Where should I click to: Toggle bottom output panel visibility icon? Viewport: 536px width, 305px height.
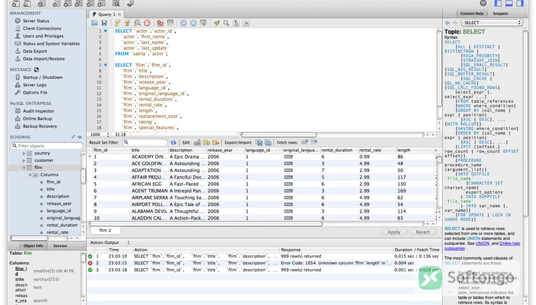[x=509, y=3]
